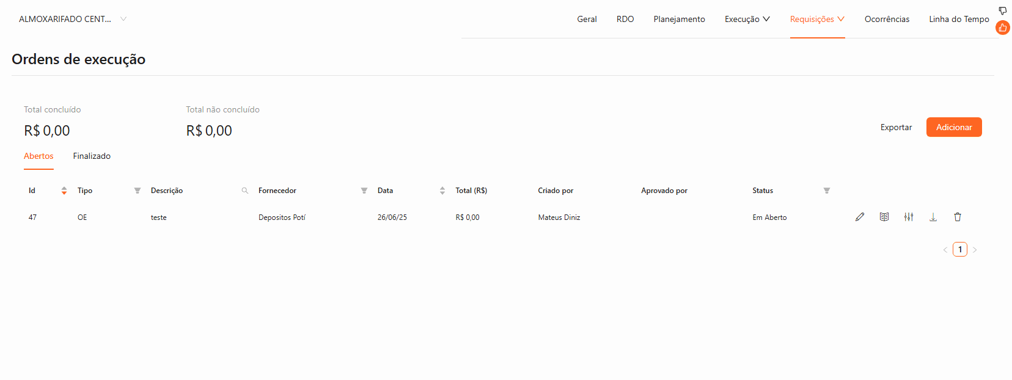Delete order 47 with the trash icon

click(958, 217)
